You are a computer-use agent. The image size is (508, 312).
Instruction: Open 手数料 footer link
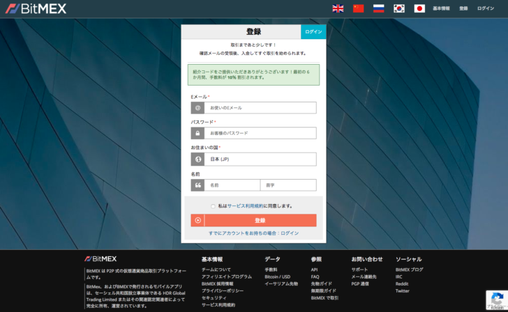(271, 270)
